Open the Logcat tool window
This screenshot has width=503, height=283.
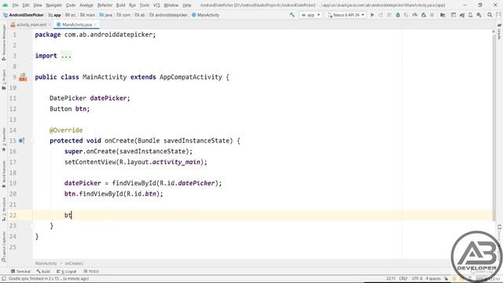(67, 271)
